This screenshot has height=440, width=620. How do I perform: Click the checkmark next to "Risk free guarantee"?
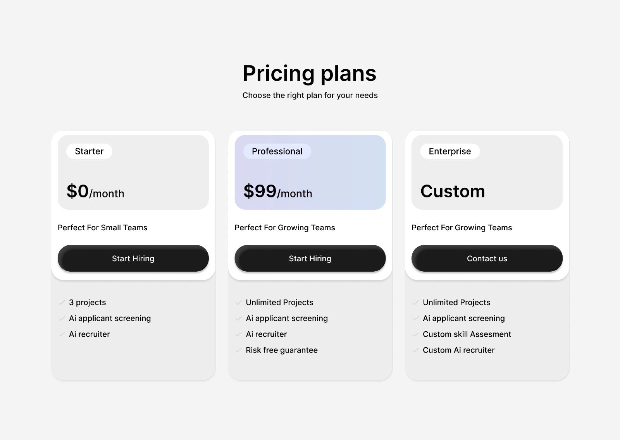[x=239, y=350]
